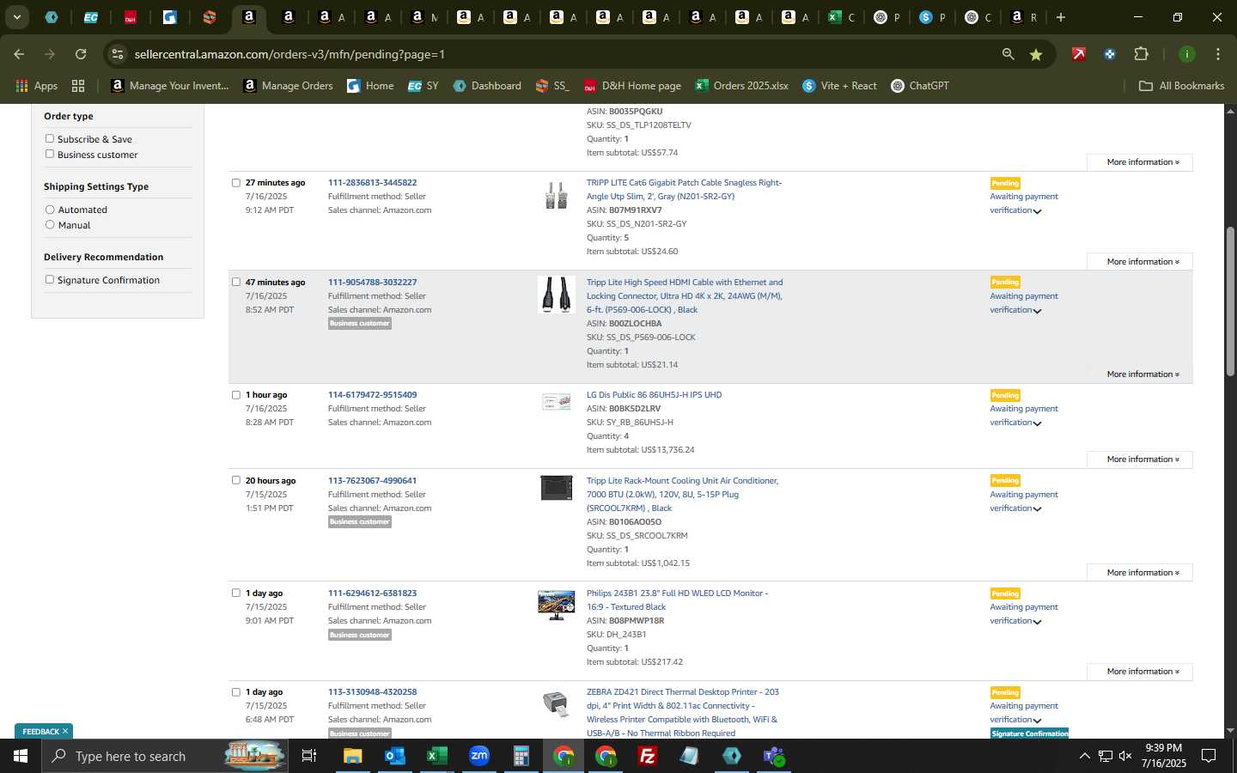
Task: Click the browser Reload button
Action: [81, 54]
